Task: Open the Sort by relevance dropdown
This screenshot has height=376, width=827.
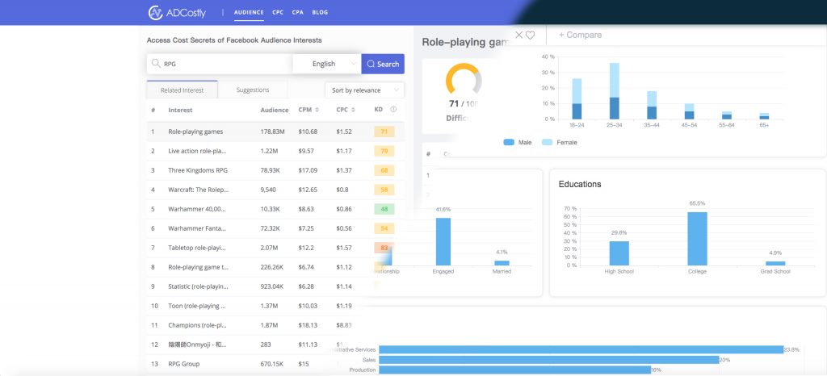Action: [x=365, y=90]
